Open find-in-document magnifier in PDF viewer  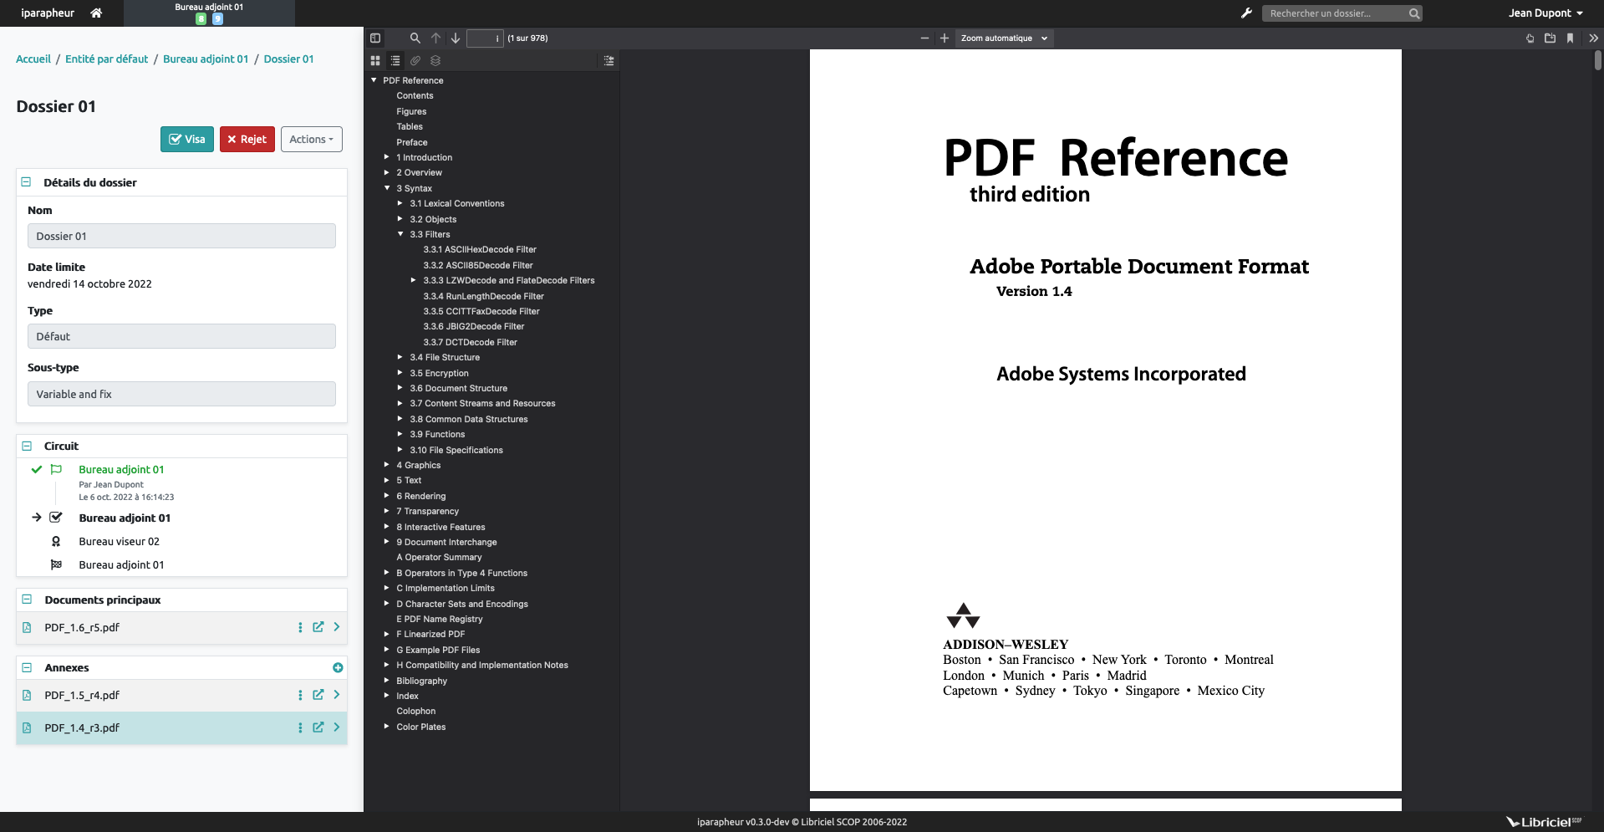415,38
